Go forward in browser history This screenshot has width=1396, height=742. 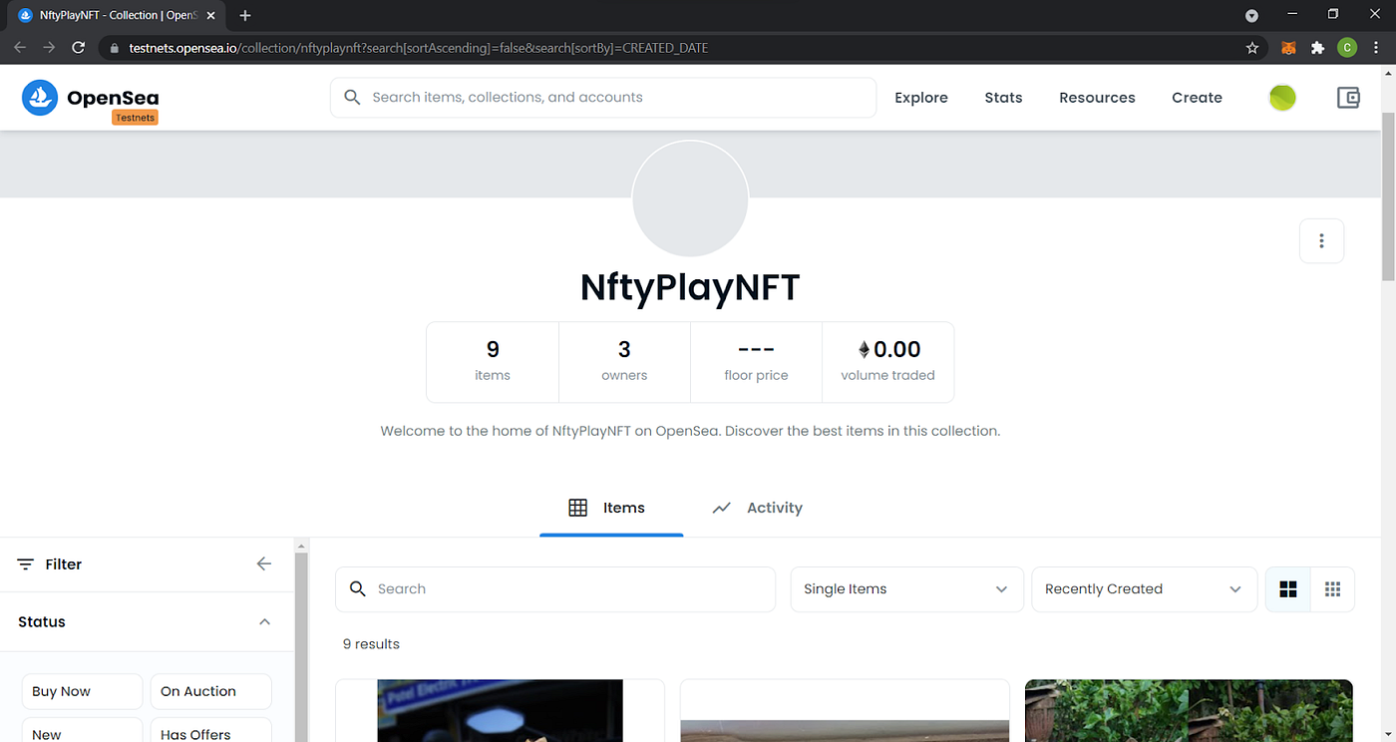(x=49, y=47)
